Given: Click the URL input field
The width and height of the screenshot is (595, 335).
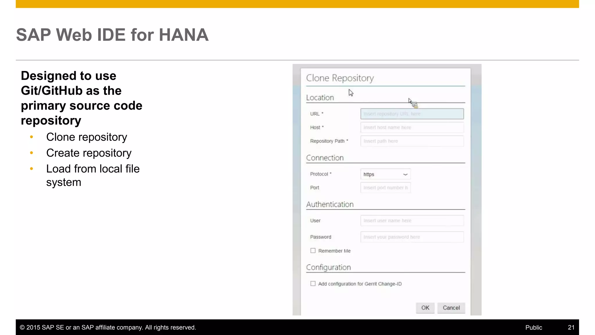Looking at the screenshot, I should [412, 114].
